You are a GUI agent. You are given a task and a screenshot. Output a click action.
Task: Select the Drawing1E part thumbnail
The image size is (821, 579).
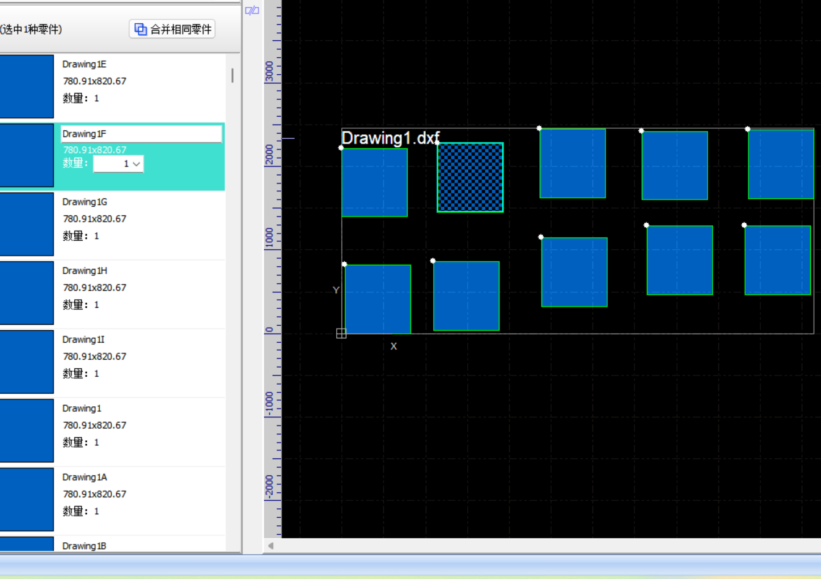tap(27, 86)
